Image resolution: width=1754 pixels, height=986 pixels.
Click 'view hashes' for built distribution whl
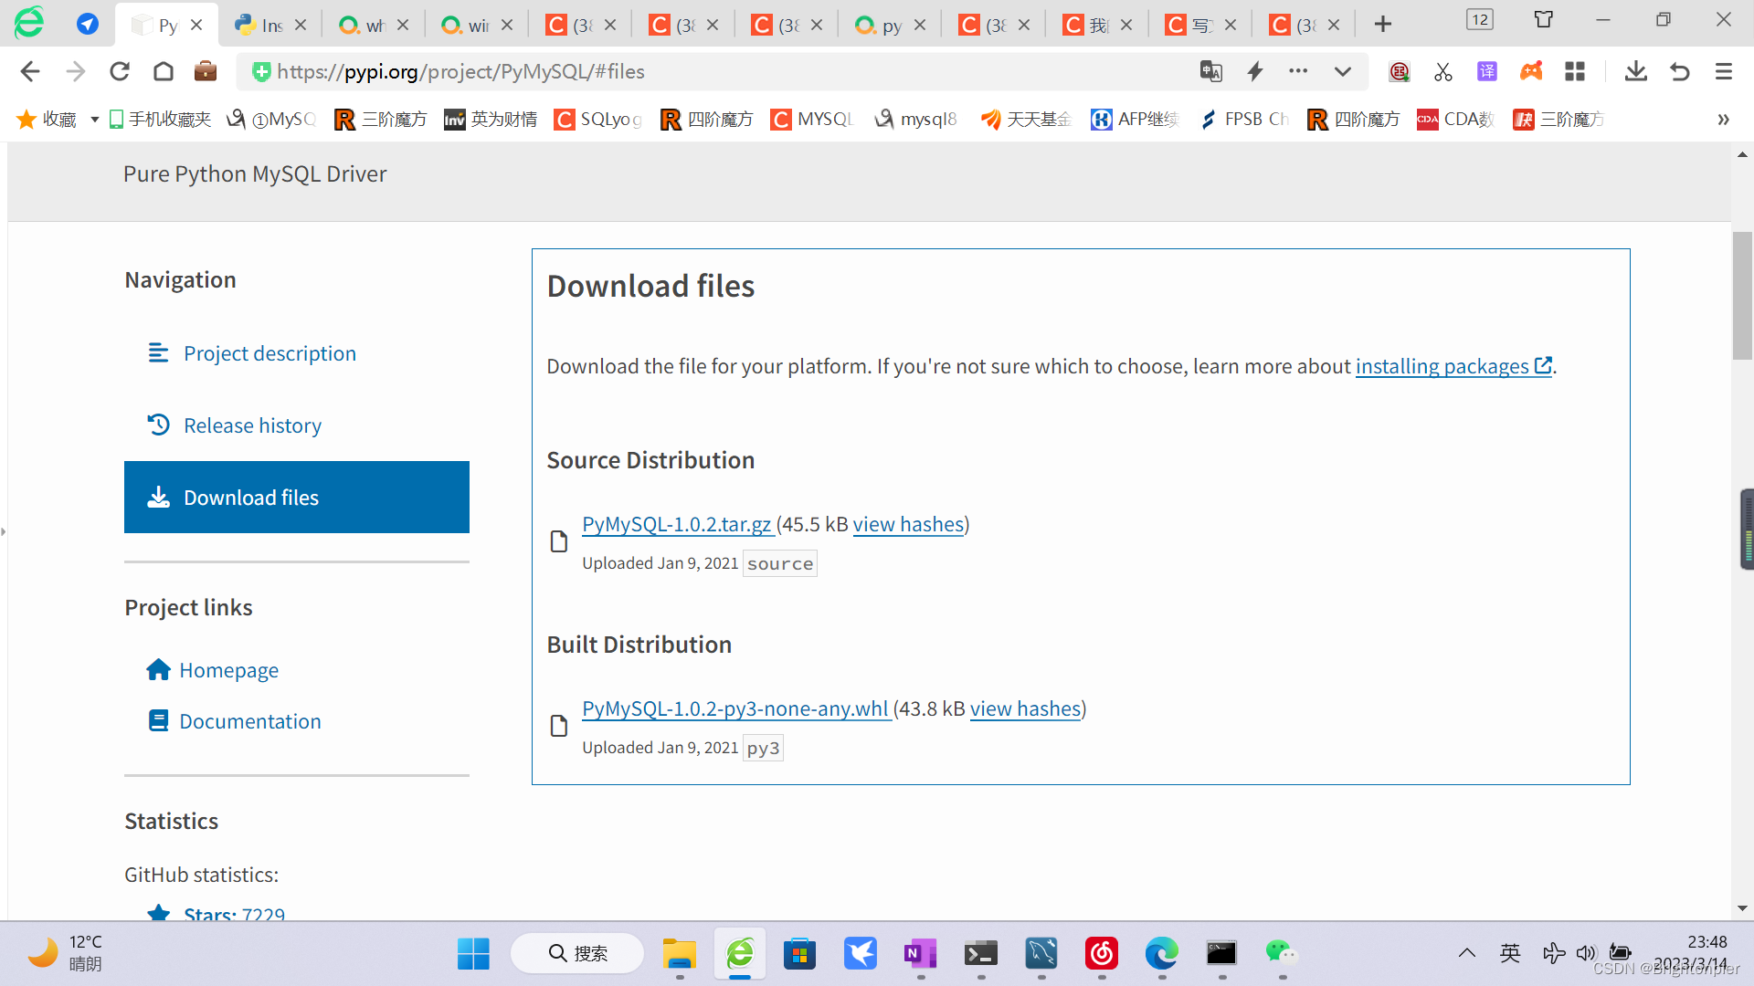coord(1024,709)
